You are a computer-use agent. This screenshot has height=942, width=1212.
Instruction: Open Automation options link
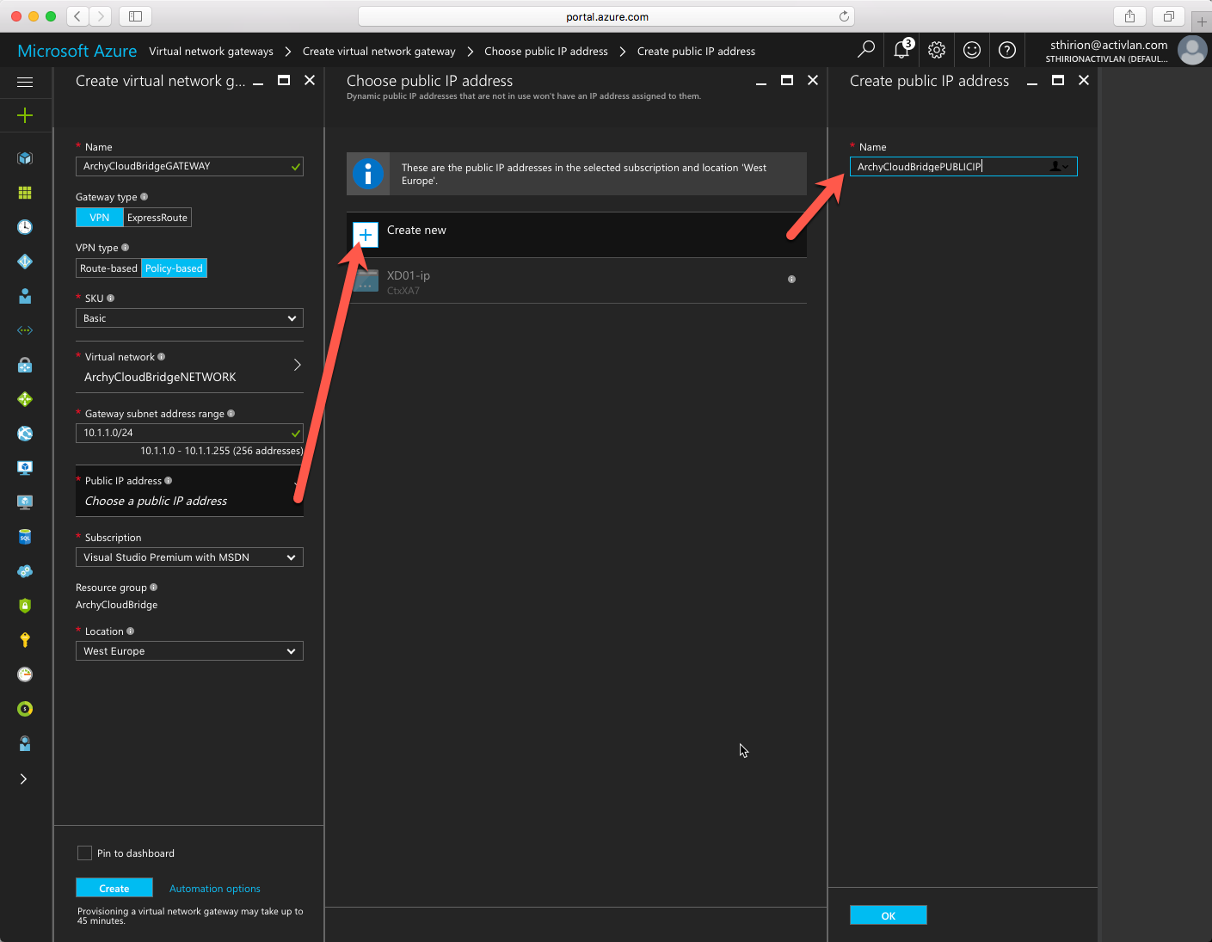(215, 889)
